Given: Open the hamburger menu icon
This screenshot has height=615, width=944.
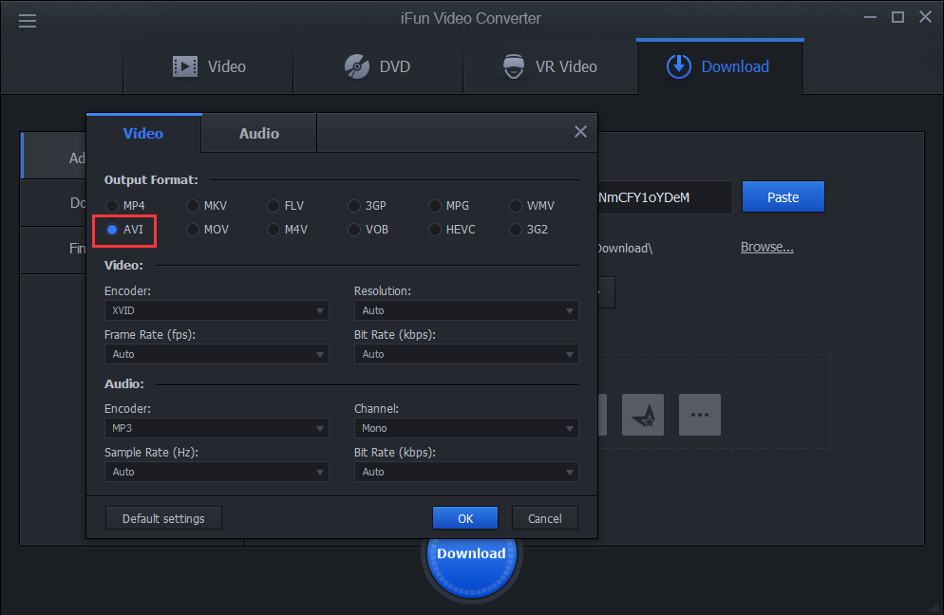Looking at the screenshot, I should point(28,21).
